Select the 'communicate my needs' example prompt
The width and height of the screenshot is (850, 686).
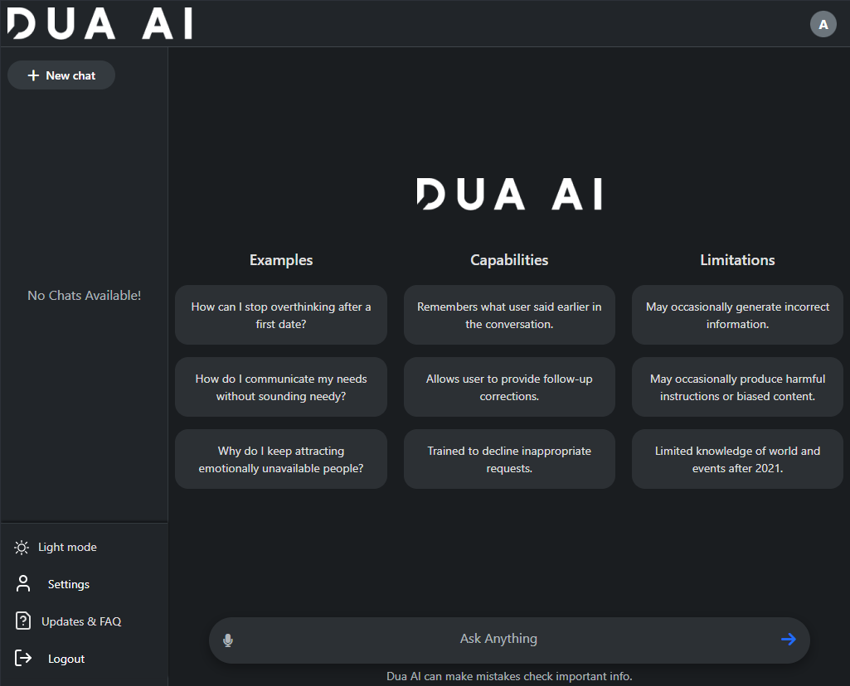[x=281, y=388]
